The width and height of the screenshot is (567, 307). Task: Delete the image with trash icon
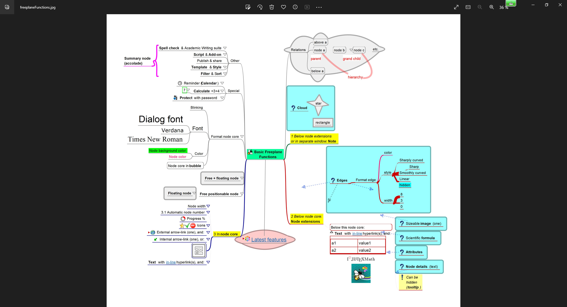pyautogui.click(x=272, y=7)
